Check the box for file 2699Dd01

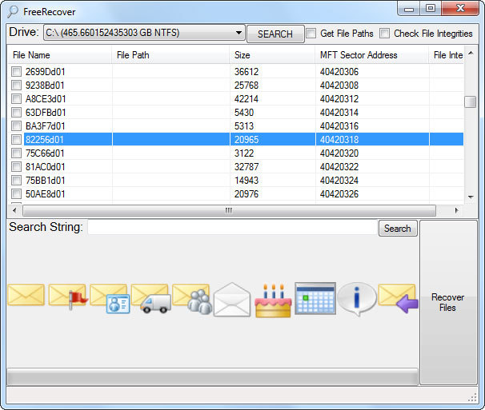[16, 72]
